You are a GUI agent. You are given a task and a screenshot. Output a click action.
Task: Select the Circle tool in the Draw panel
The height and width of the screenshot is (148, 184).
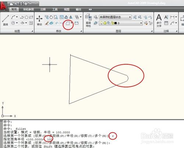point(13,23)
